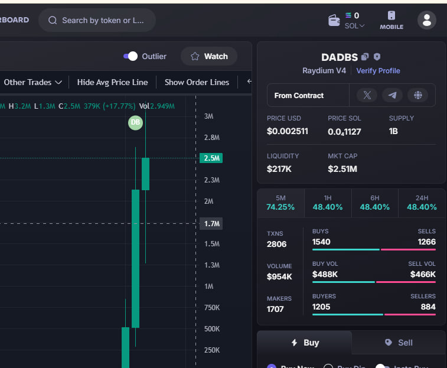Viewport: 447px width, 368px height.
Task: Toggle the Insta Buy switch
Action: pyautogui.click(x=382, y=366)
